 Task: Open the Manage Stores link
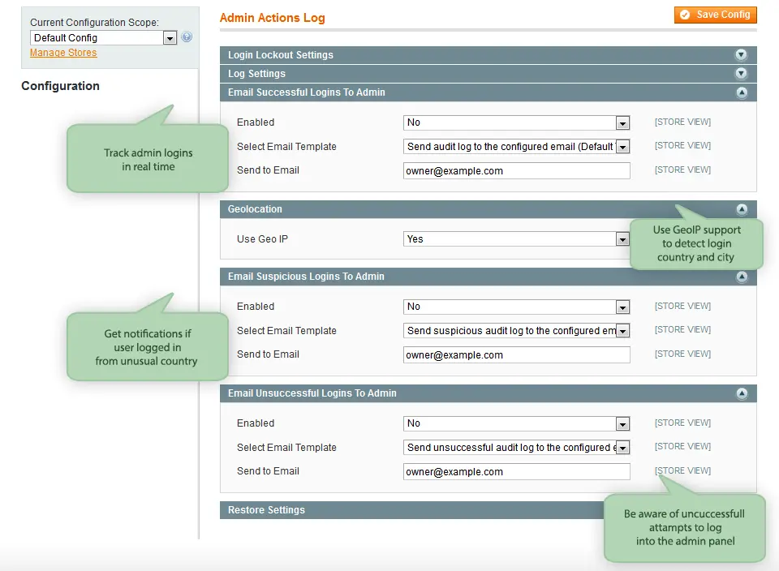click(x=63, y=53)
